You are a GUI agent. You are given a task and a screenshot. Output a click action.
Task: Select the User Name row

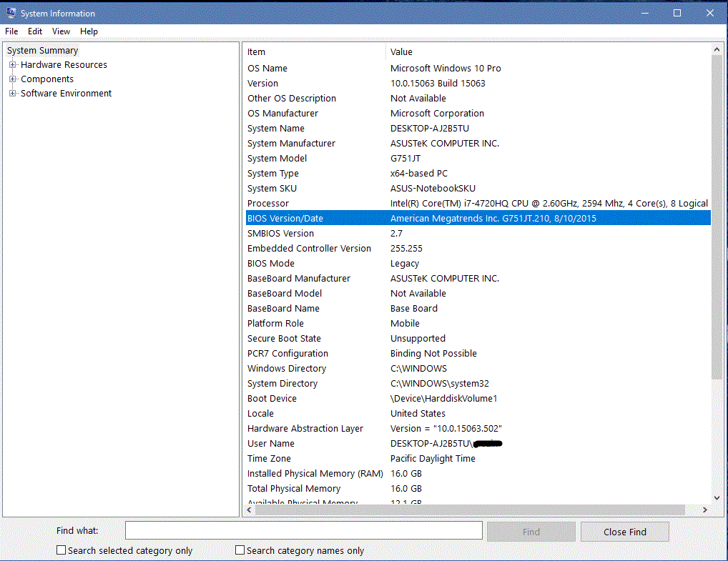pyautogui.click(x=478, y=443)
